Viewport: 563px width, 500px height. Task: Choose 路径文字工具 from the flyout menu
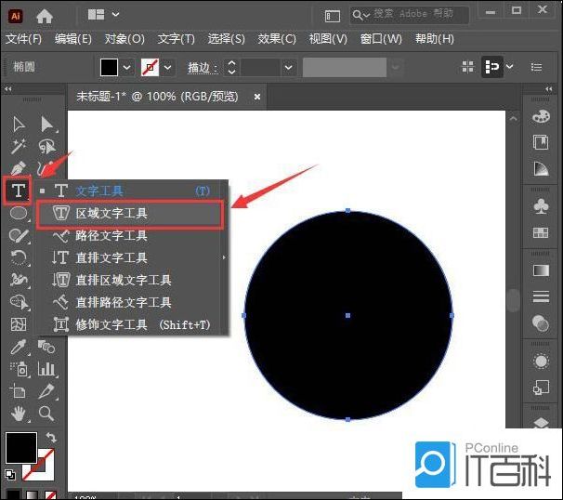(x=131, y=236)
